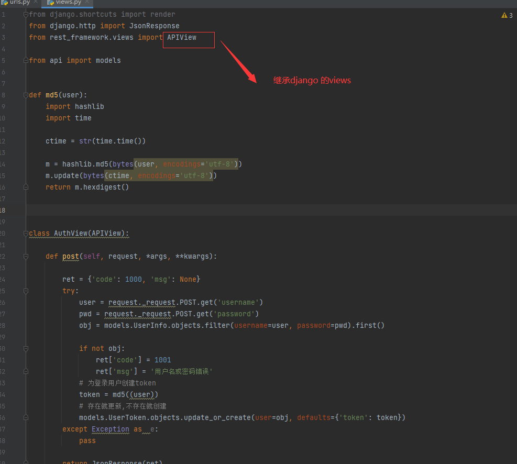
Task: Click 'hashlib' in the 'import hashlib' line
Action: (x=90, y=106)
